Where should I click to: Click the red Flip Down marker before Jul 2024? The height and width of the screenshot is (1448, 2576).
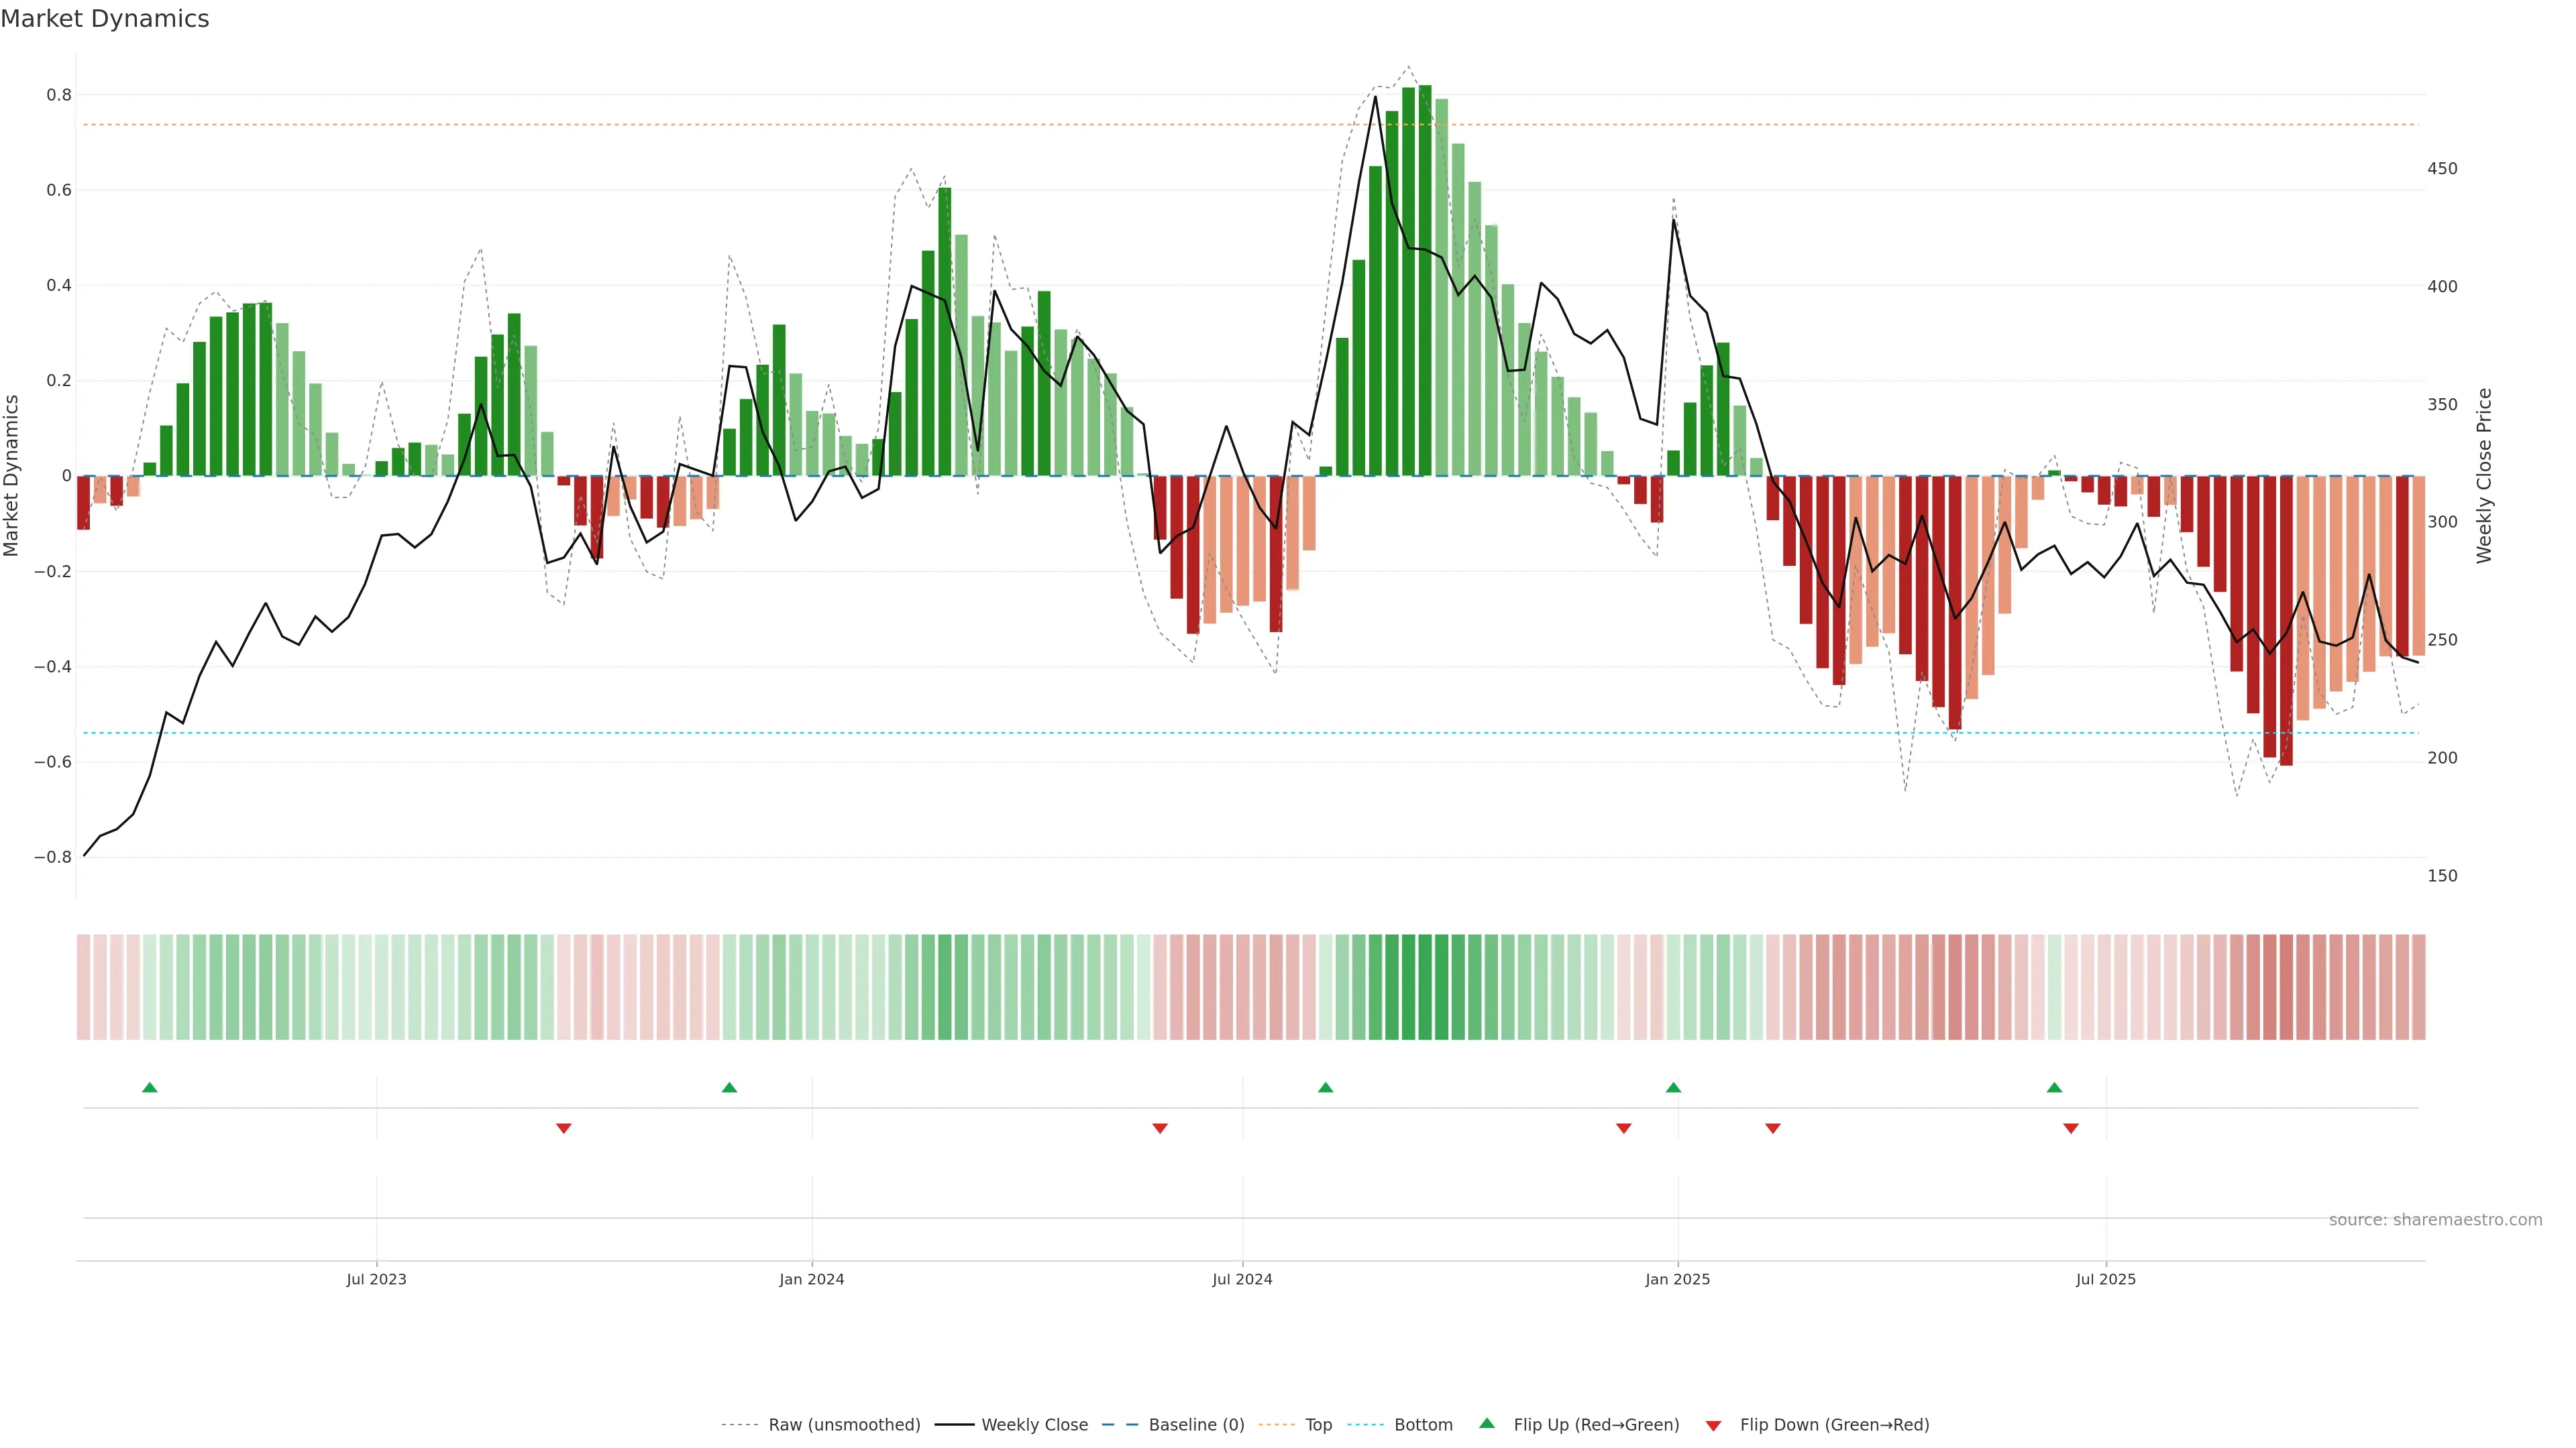click(1160, 1128)
